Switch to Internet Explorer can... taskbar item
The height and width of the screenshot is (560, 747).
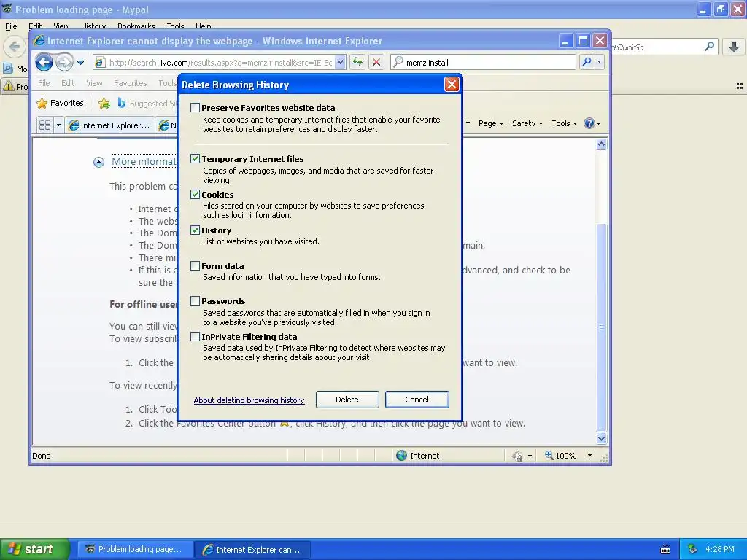[x=253, y=549]
